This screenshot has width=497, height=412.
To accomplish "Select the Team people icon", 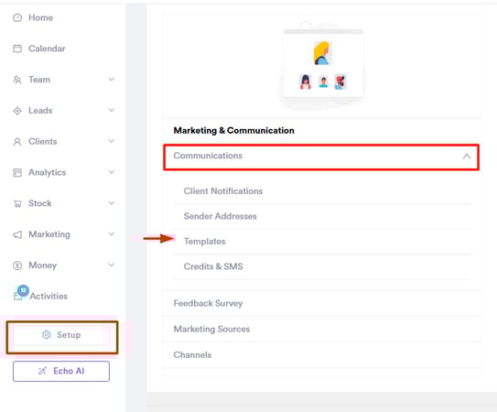I will point(17,80).
